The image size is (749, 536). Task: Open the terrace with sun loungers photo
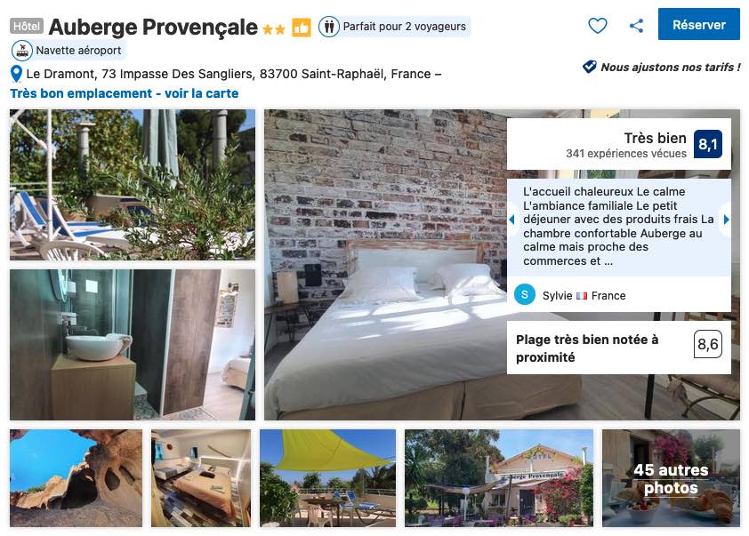point(133,185)
